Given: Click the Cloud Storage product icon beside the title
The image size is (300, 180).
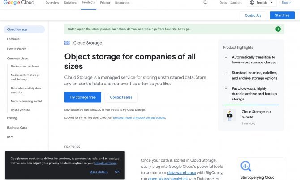Looking at the screenshot, I should coord(67,42).
